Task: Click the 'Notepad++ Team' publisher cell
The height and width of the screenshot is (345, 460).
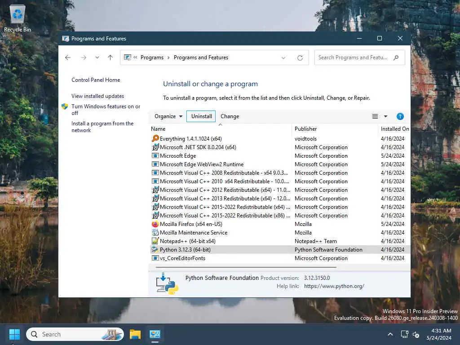Action: click(x=316, y=241)
